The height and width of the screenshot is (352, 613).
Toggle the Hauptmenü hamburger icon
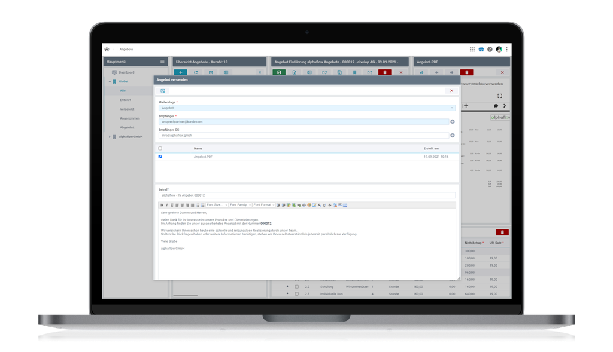click(162, 62)
